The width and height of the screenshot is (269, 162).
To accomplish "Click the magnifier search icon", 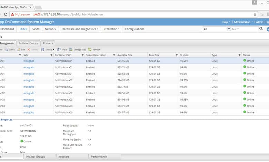I will coord(261,29).
